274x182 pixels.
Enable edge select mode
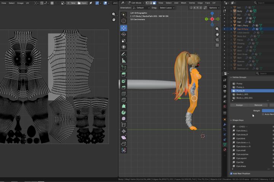click(x=151, y=3)
